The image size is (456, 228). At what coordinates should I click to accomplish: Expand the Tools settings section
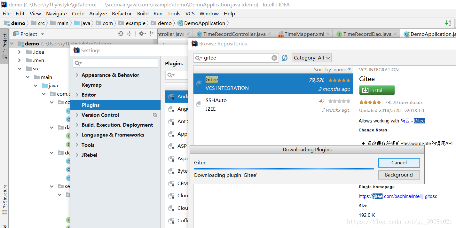(x=77, y=145)
